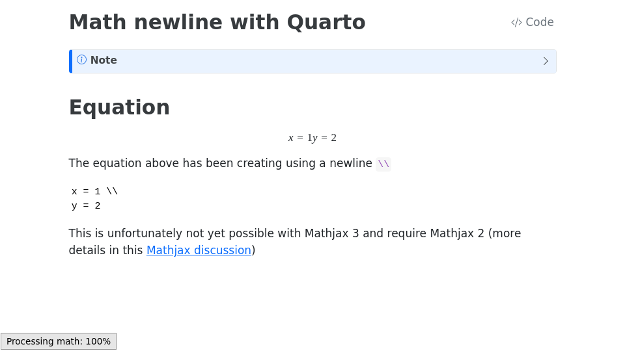Click the </> code icon
Image resolution: width=625 pixels, height=351 pixels.
pos(516,23)
